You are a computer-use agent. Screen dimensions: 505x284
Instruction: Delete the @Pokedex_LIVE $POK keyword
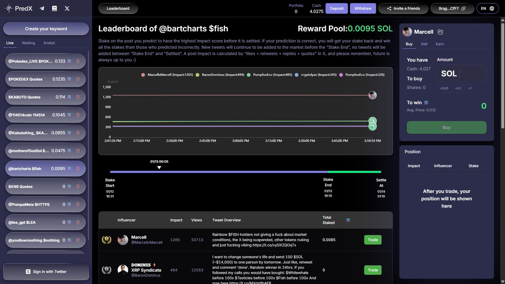(78, 61)
